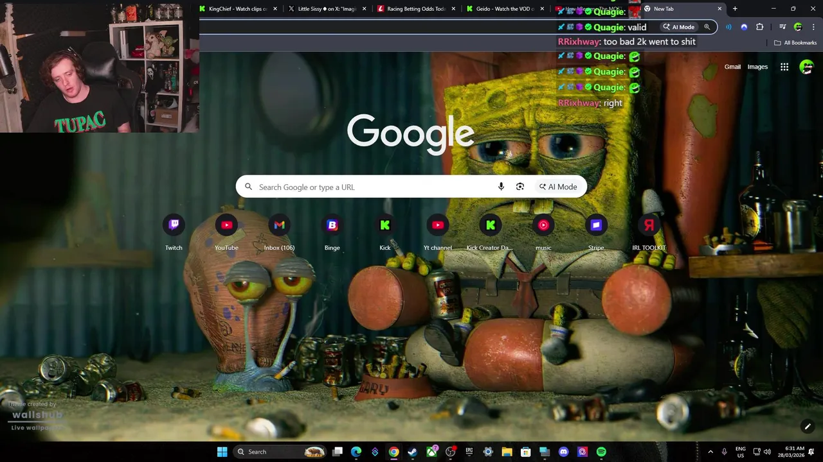
Task: Open the Gmail link
Action: coord(732,67)
